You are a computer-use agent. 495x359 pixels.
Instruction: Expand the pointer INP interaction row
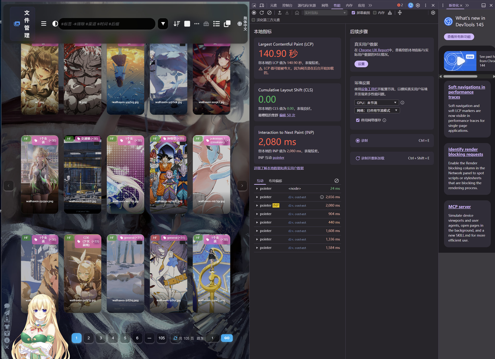pyautogui.click(x=297, y=205)
